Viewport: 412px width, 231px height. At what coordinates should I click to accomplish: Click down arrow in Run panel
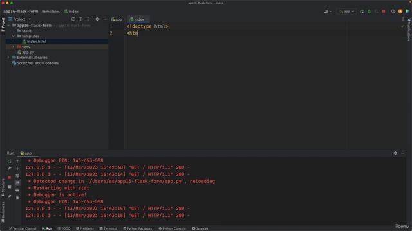point(17,168)
